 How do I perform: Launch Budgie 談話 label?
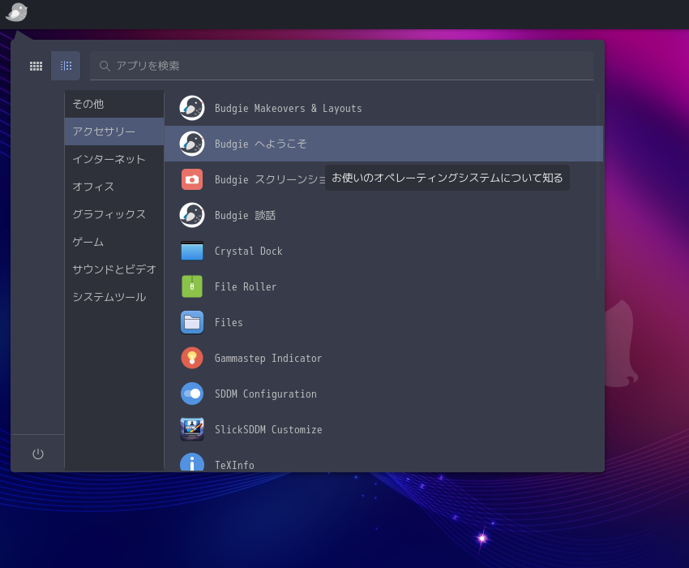click(245, 215)
